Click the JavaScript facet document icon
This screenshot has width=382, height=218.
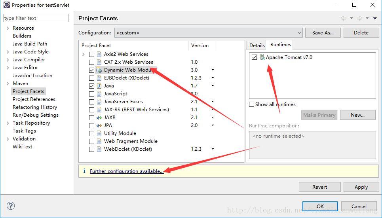tap(99, 94)
